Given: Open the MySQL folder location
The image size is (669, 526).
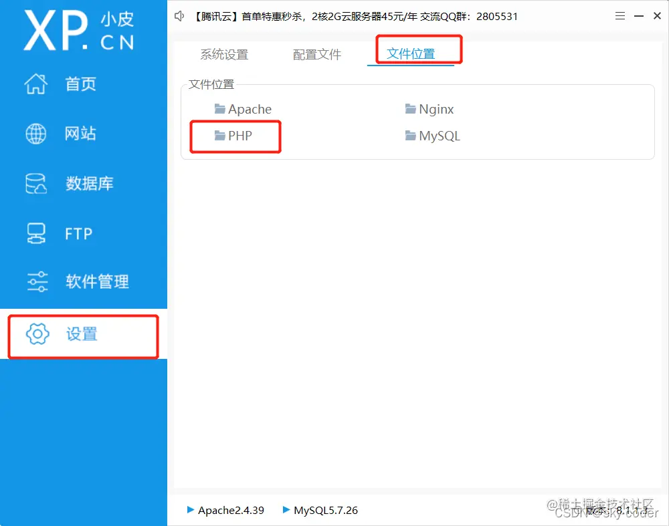Looking at the screenshot, I should (432, 136).
